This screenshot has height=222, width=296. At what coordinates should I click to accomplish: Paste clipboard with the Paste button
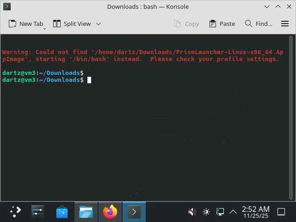click(222, 24)
